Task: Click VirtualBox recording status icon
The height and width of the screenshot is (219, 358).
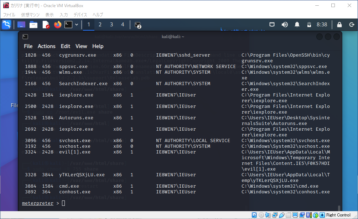Action: [x=302, y=215]
